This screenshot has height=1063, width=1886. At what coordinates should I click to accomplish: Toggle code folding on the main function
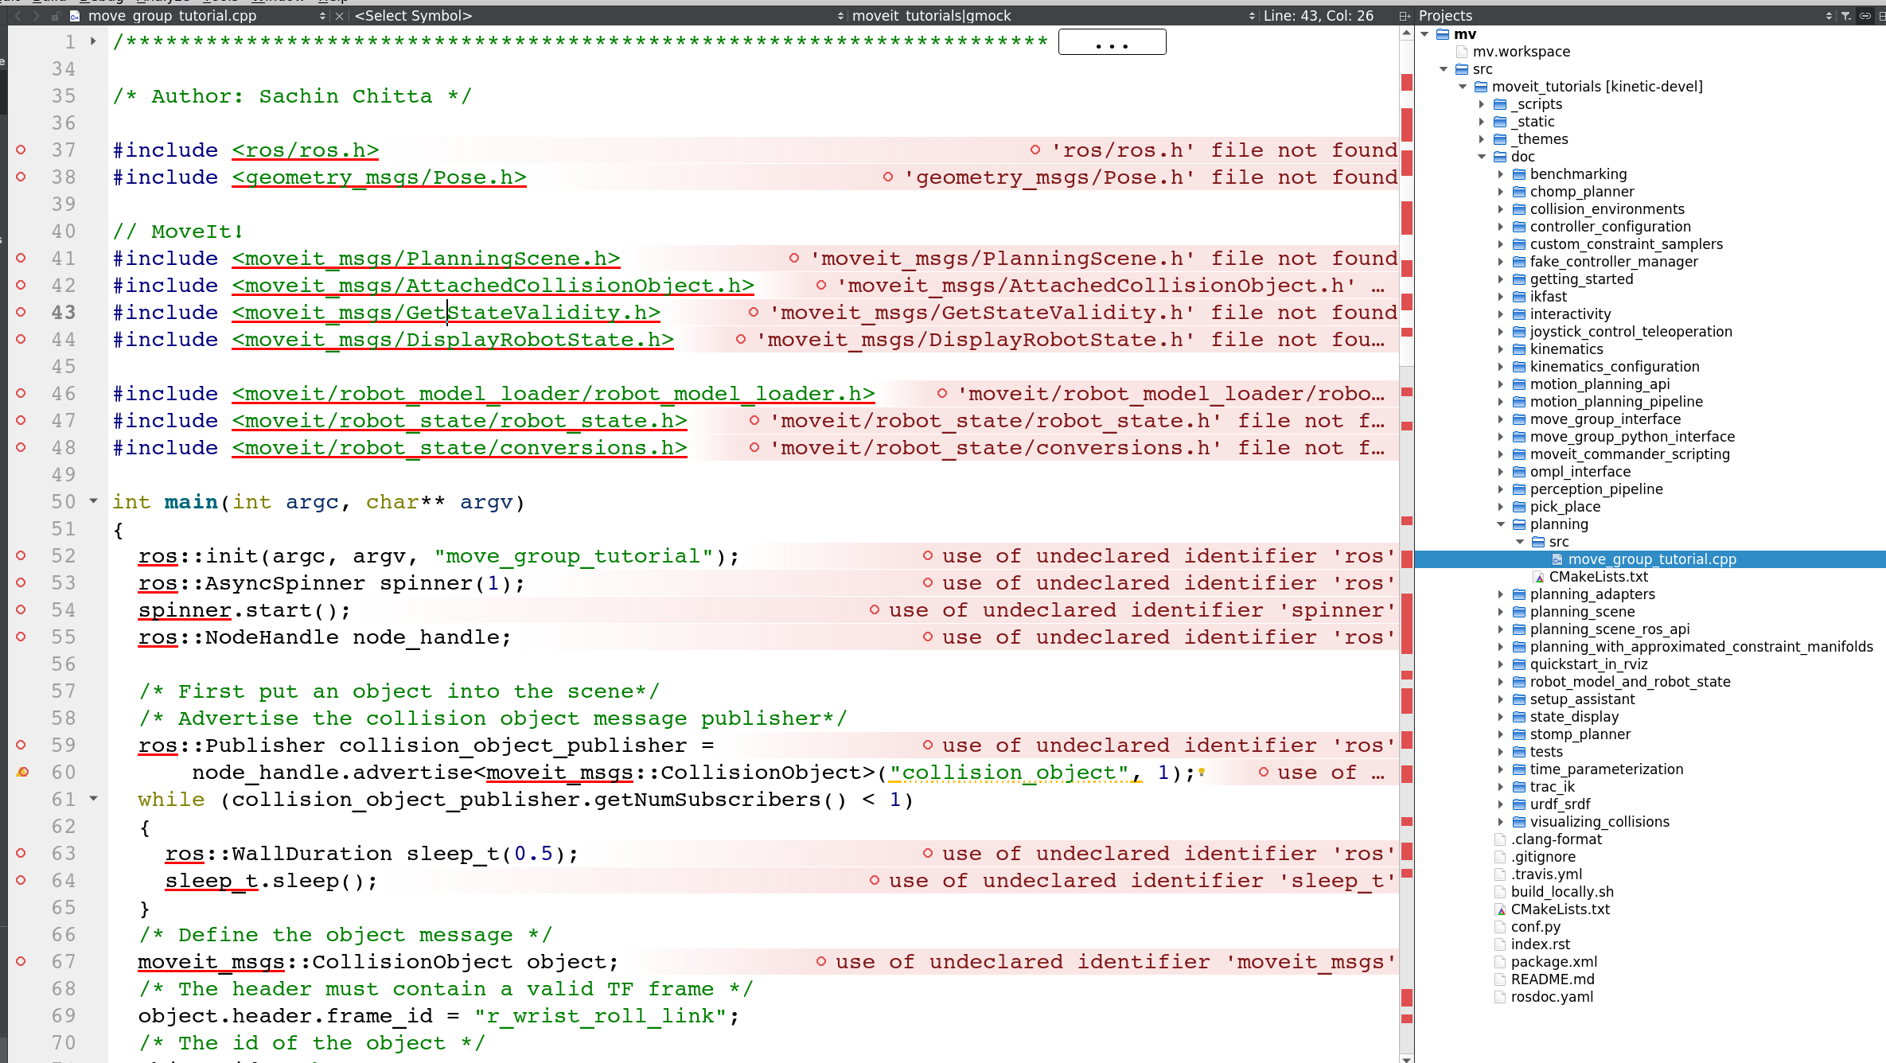point(93,501)
